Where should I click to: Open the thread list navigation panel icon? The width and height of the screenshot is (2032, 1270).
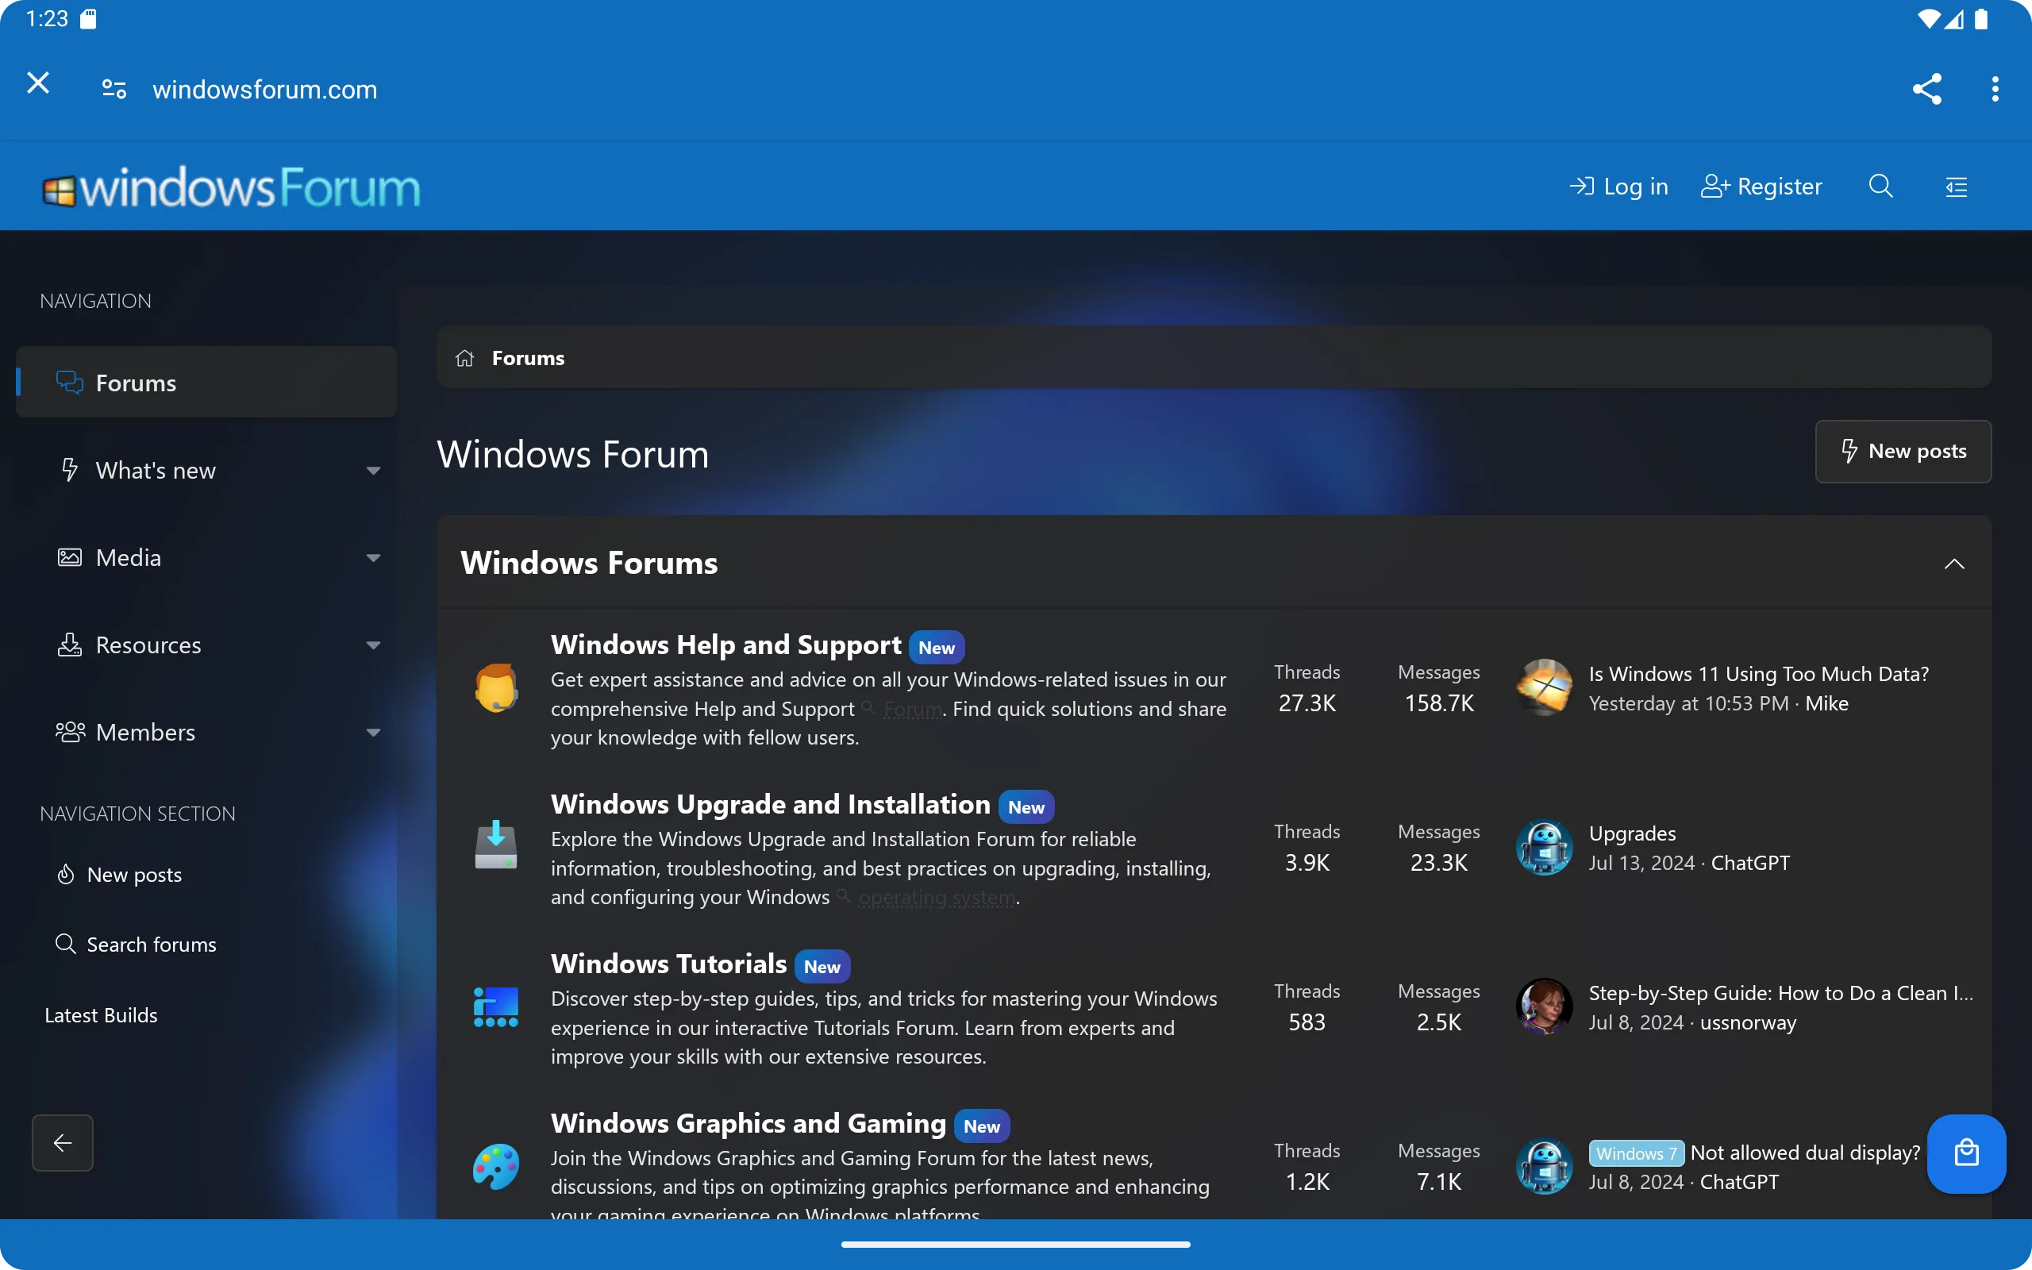pyautogui.click(x=1957, y=186)
